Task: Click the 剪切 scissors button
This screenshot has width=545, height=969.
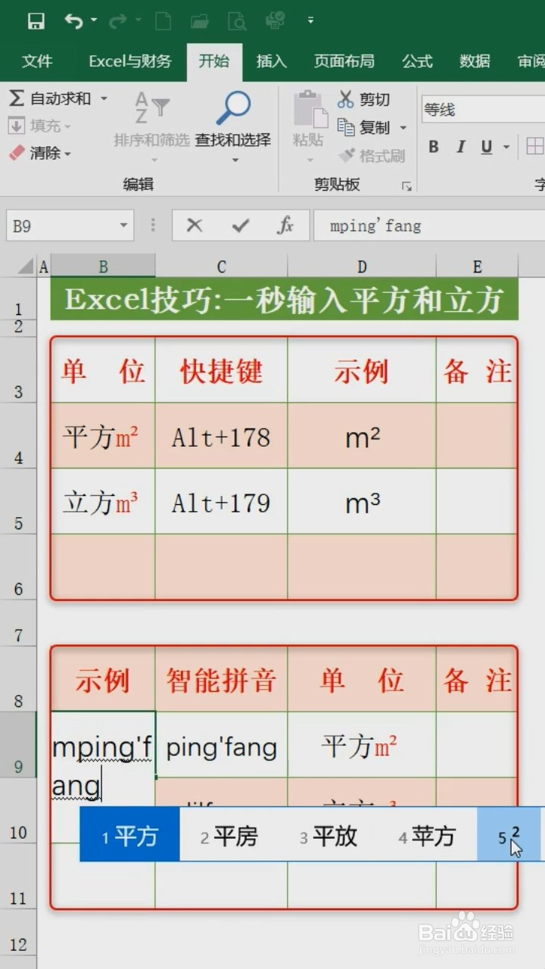Action: (364, 99)
